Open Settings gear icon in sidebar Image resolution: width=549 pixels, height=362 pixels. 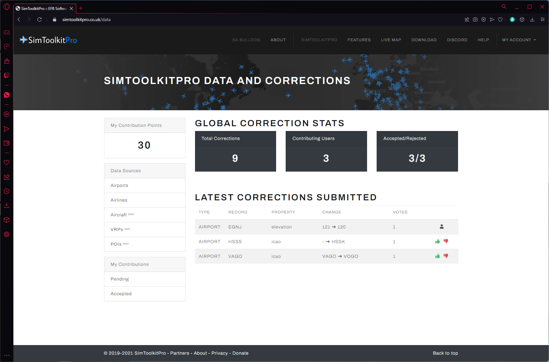[x=7, y=235]
